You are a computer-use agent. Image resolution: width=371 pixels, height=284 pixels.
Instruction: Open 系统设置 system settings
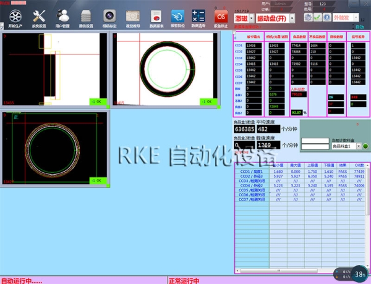[x=40, y=15]
